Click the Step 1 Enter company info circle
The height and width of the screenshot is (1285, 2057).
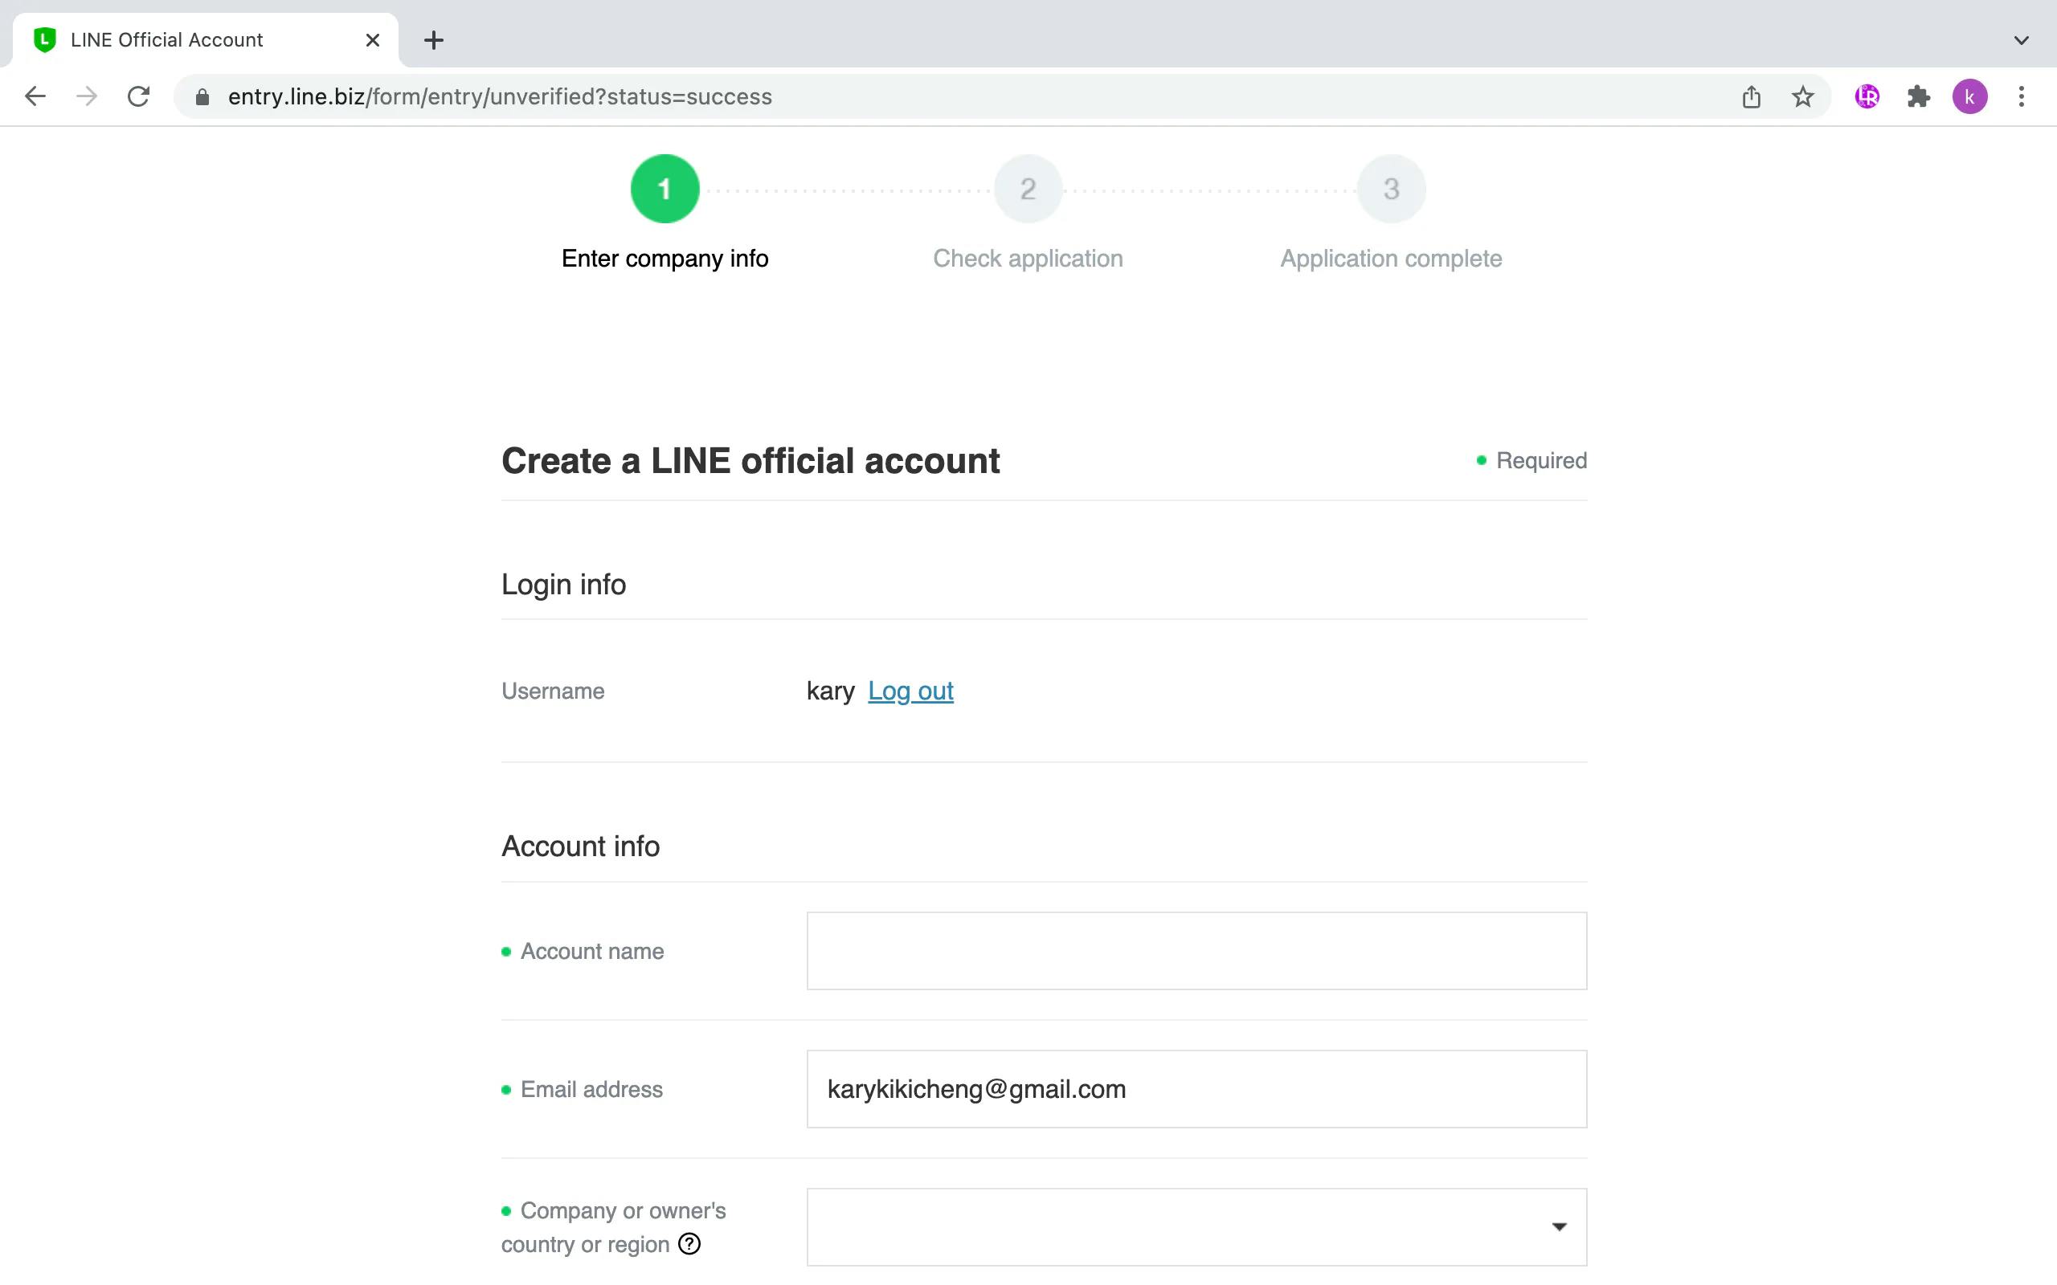665,188
